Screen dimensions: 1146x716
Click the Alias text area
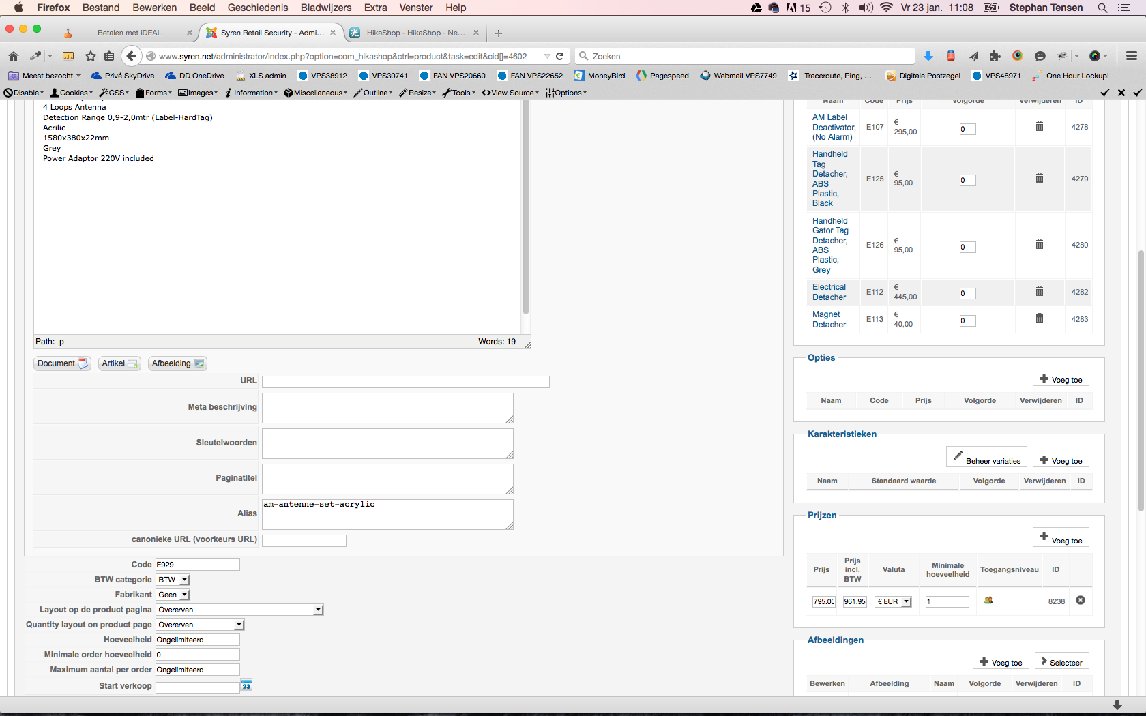tap(387, 514)
